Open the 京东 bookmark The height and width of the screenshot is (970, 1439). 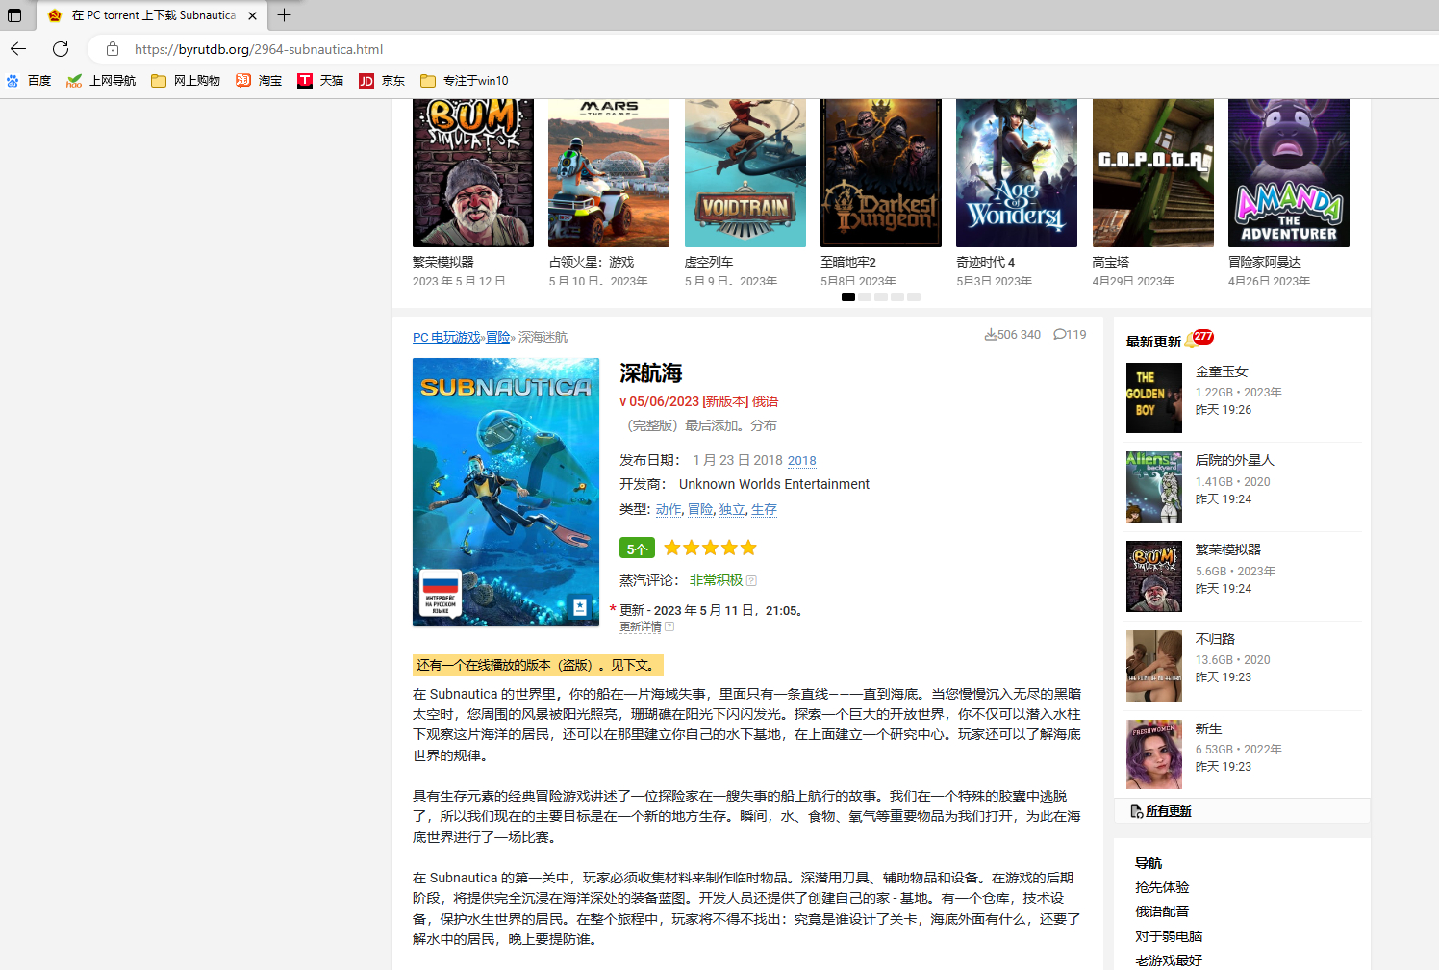coord(382,81)
